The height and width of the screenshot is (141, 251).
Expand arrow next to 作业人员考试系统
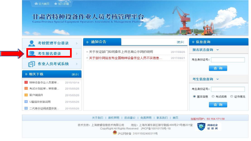click(x=77, y=64)
